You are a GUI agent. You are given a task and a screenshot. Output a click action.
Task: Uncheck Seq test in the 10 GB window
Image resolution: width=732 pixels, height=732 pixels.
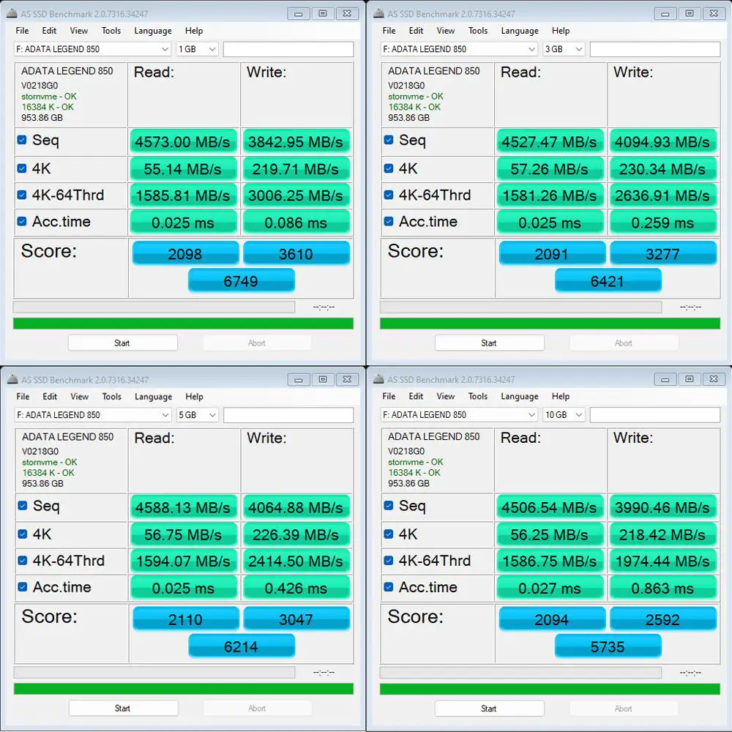pyautogui.click(x=389, y=505)
